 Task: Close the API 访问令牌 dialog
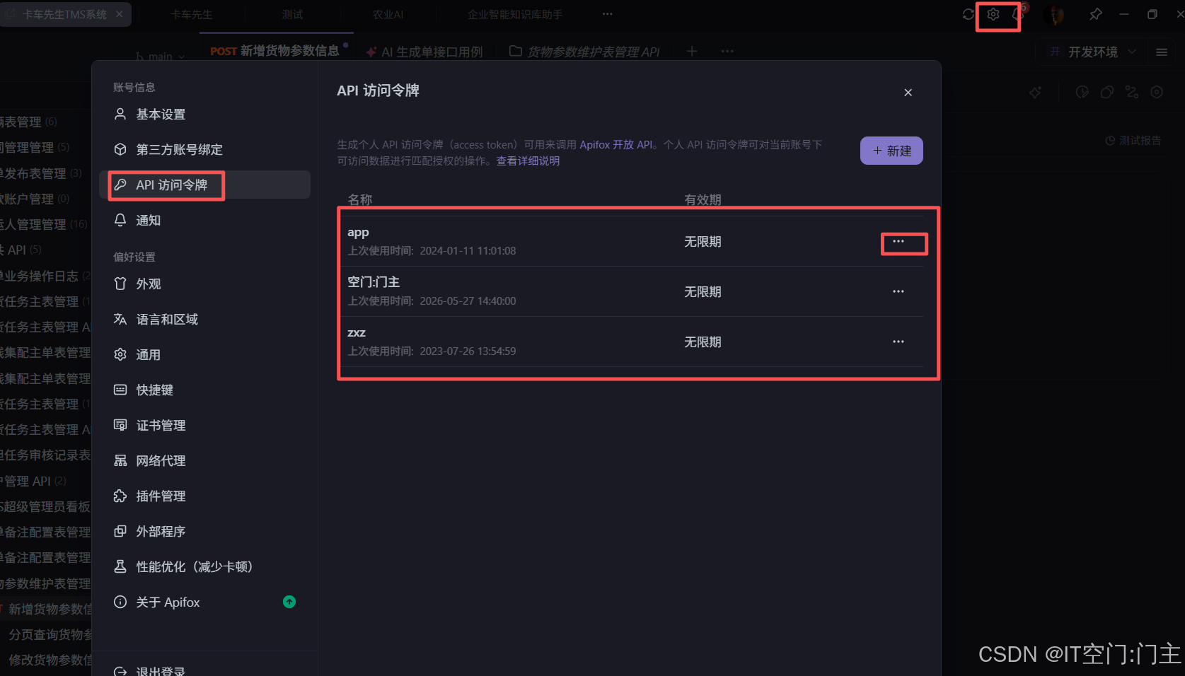908,93
